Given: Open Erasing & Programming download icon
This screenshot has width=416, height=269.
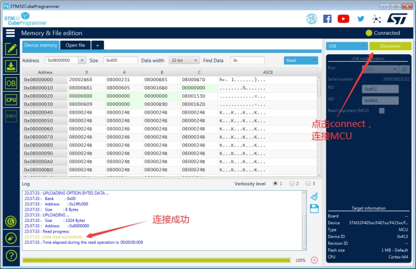Looking at the screenshot, I should 11,66.
